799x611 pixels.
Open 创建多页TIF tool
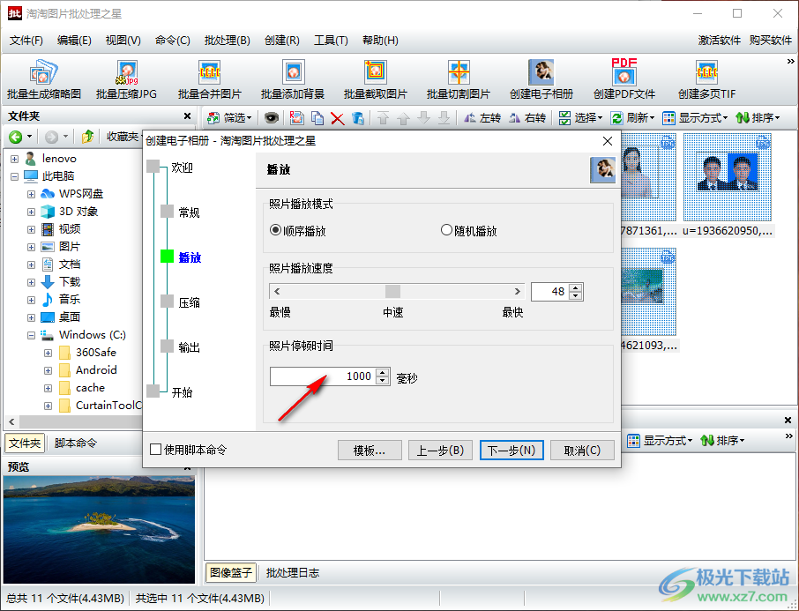click(x=706, y=77)
